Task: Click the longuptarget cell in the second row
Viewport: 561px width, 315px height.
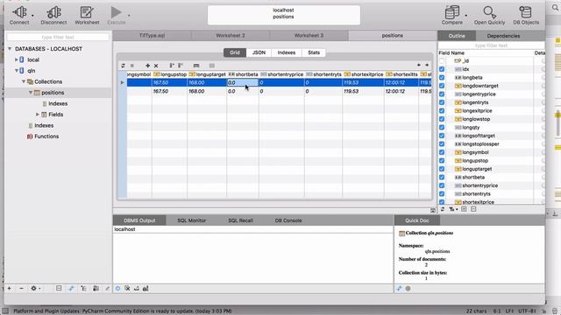Action: coord(207,91)
